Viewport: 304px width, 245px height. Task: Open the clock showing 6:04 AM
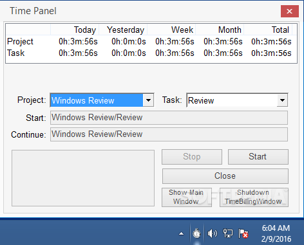click(276, 233)
